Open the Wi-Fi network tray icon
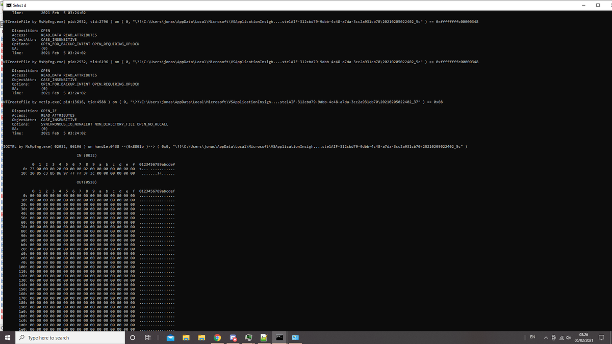Viewport: 612px width, 344px height. (561, 337)
